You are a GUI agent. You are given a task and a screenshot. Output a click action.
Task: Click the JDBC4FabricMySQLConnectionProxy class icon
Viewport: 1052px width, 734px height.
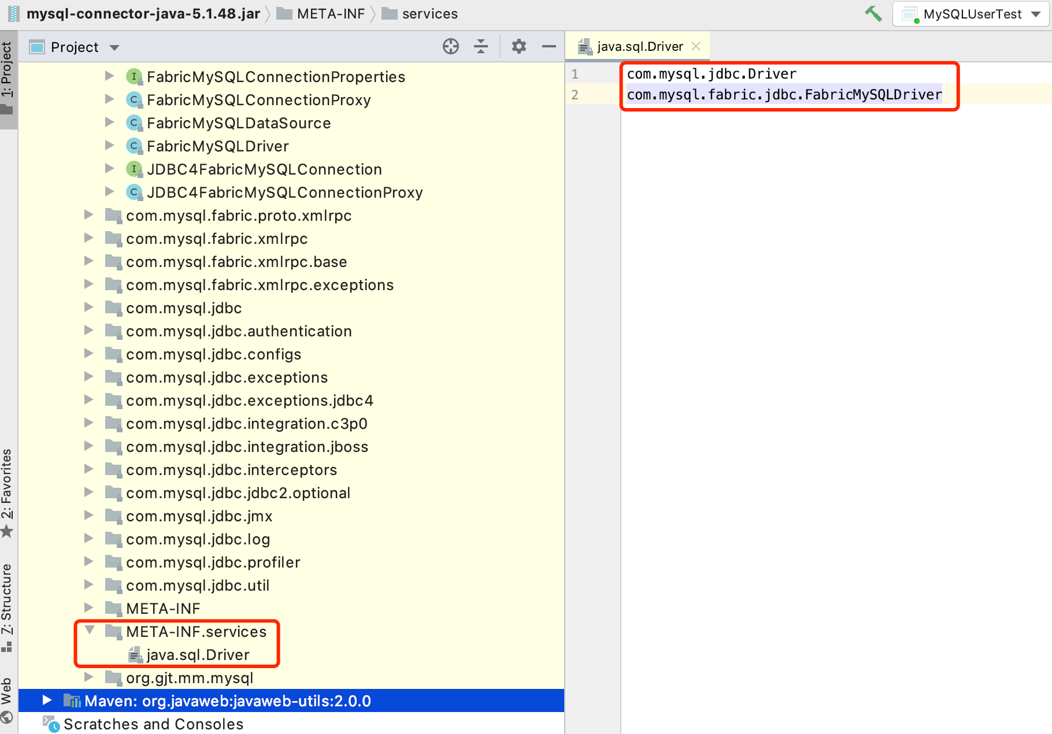click(x=134, y=192)
